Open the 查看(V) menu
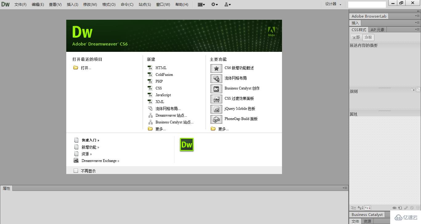Image resolution: width=421 pixels, height=224 pixels. 55,4
